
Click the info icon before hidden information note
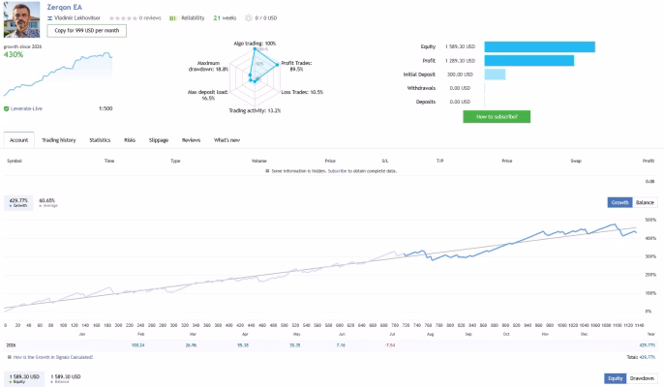(x=267, y=171)
